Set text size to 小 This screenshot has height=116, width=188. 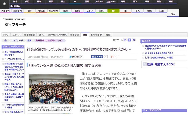[125, 40]
